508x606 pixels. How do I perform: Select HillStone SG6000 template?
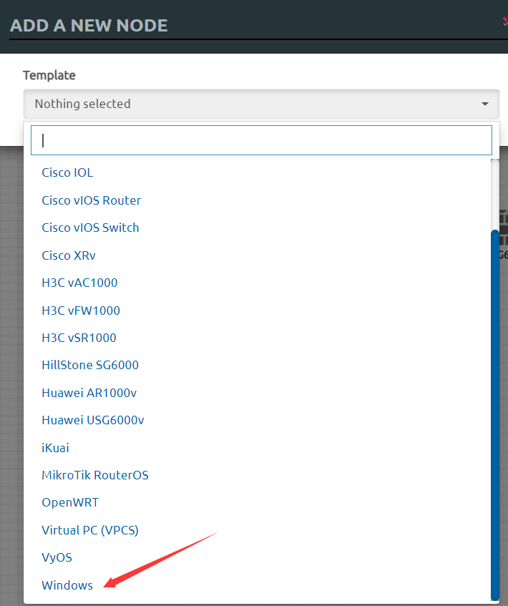(90, 365)
